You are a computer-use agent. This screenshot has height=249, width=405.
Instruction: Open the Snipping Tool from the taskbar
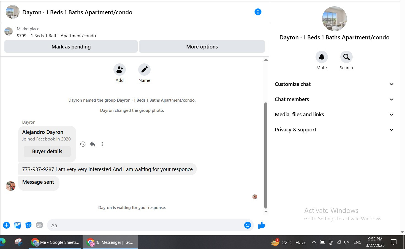click(18, 242)
